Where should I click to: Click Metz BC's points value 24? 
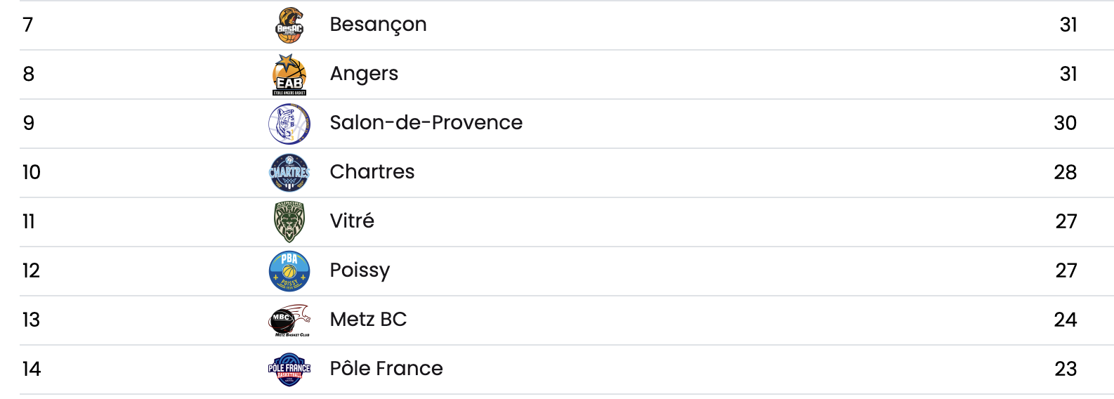coord(1065,320)
